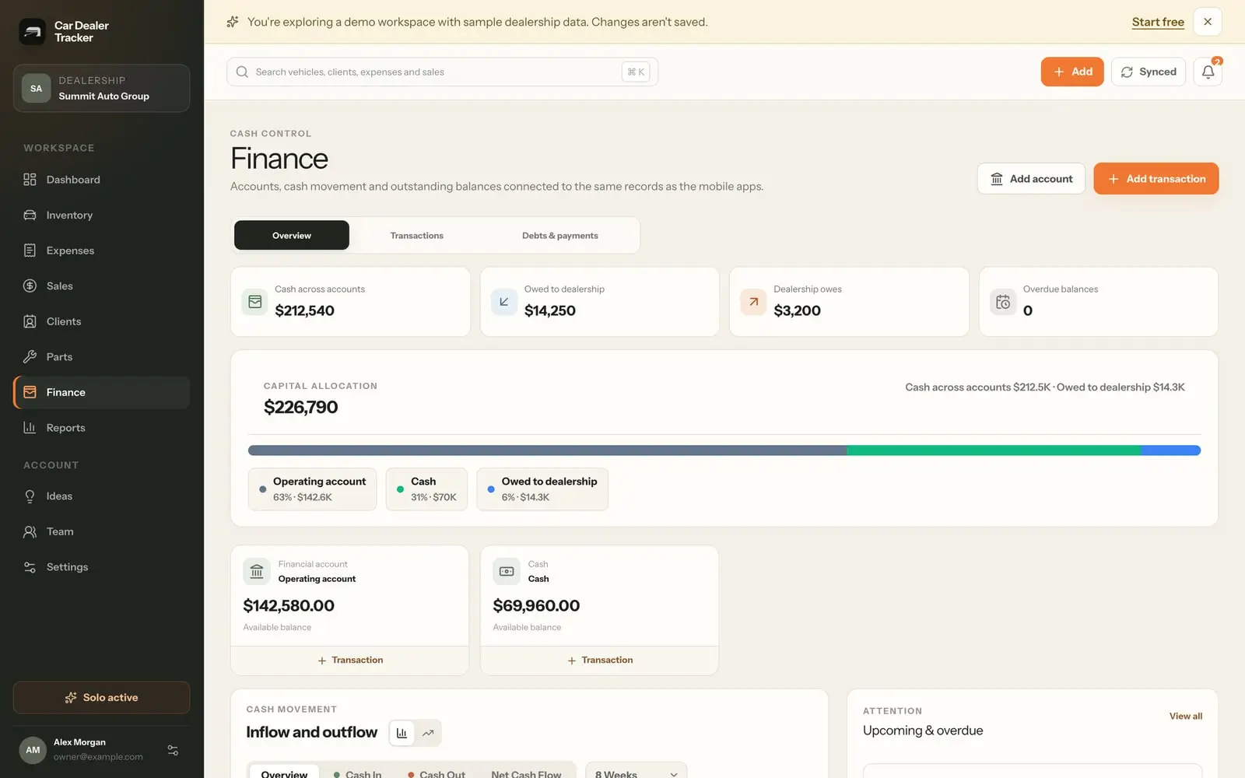1245x778 pixels.
Task: Toggle the Owed to dealership legend chip
Action: (x=542, y=489)
